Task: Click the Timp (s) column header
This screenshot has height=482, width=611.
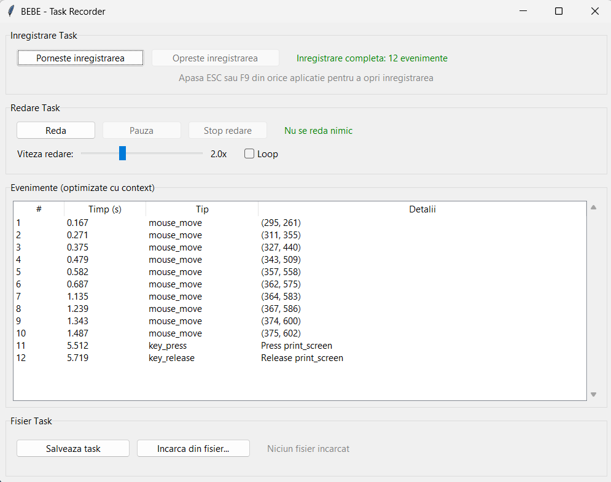Action: coord(105,209)
